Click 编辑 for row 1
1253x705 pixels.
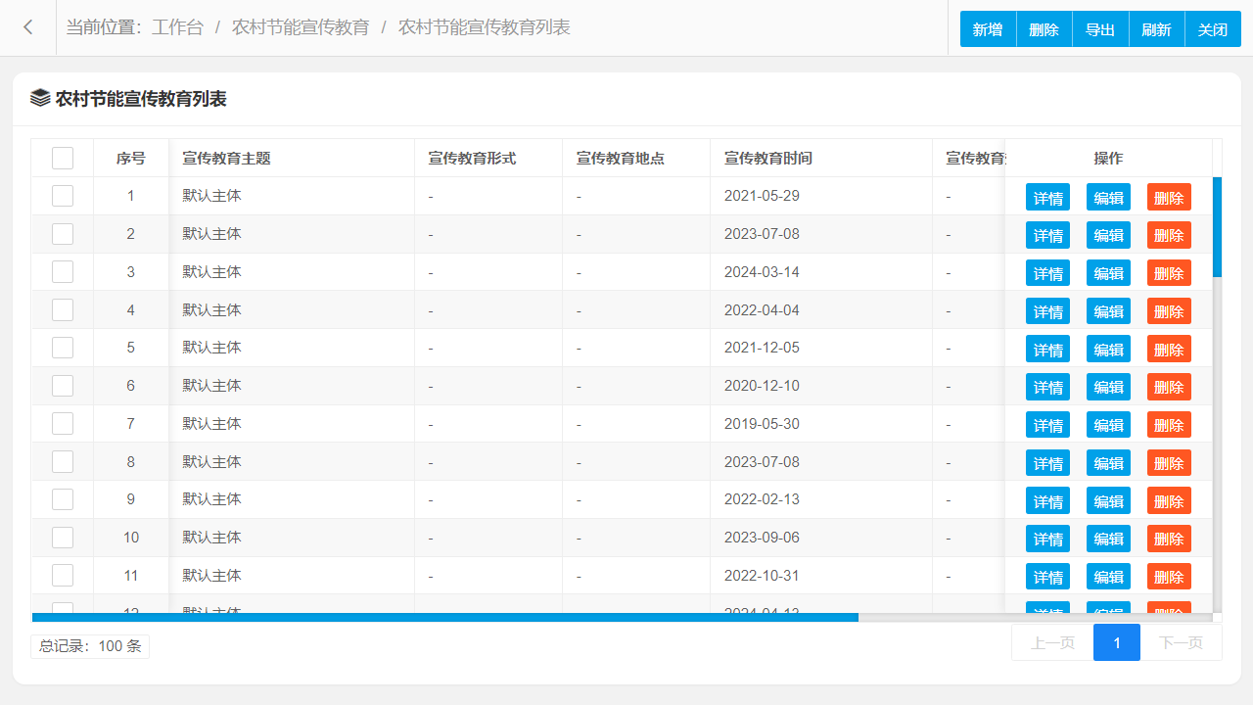[x=1108, y=197]
